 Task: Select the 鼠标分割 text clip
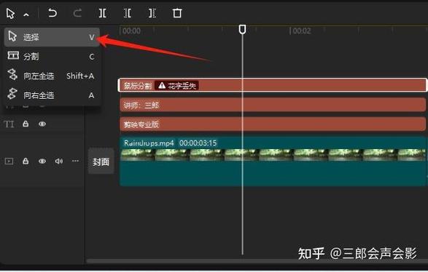272,86
